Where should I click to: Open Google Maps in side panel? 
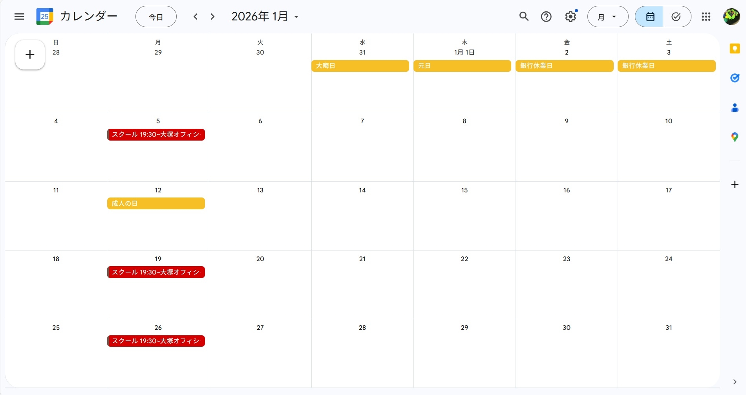(735, 137)
